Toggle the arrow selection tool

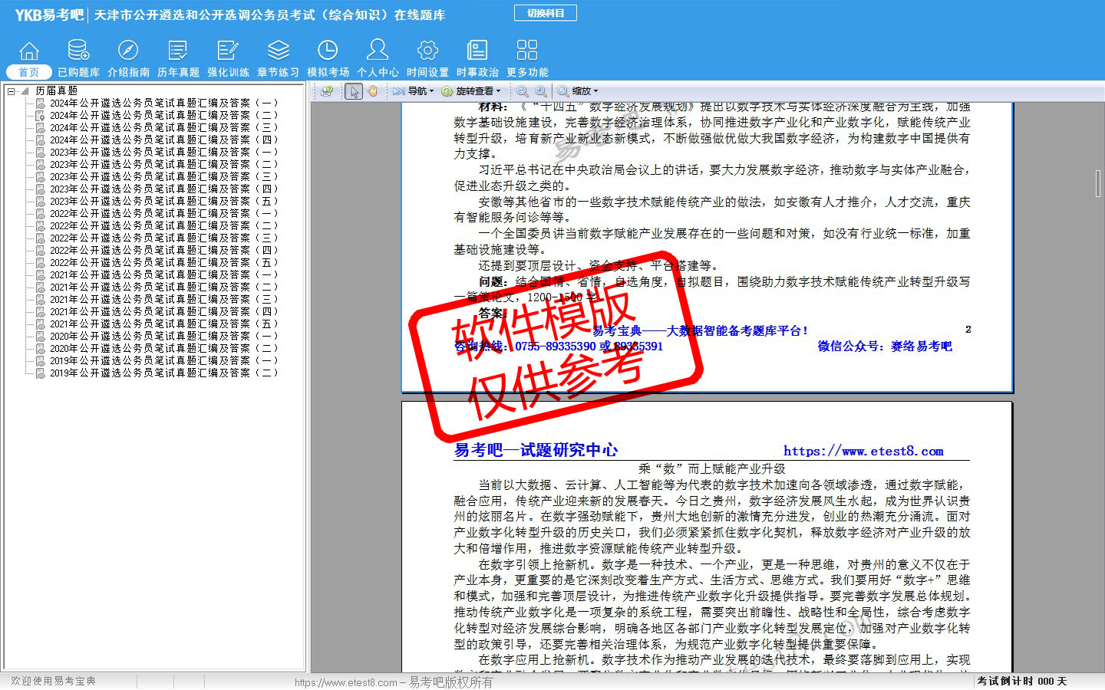[354, 91]
